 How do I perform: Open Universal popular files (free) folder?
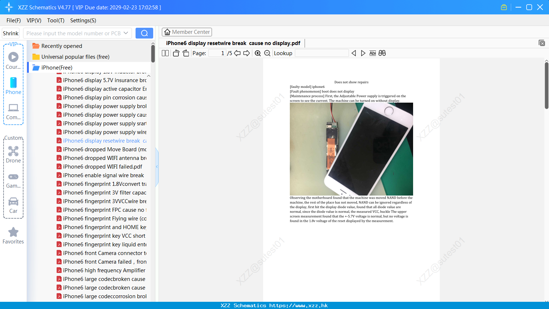pyautogui.click(x=75, y=57)
